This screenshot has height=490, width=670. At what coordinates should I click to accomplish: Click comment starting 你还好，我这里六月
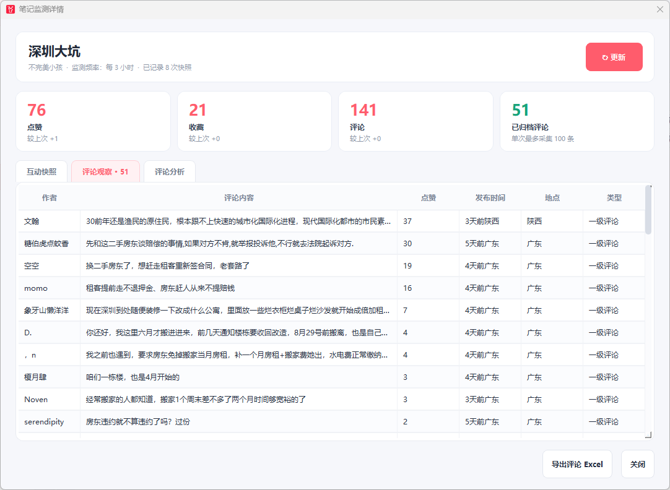tap(237, 332)
